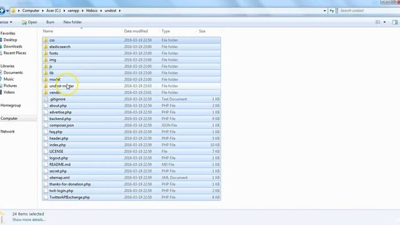This screenshot has height=225, width=400.
Task: Click the Search undost field
Action: tap(369, 11)
